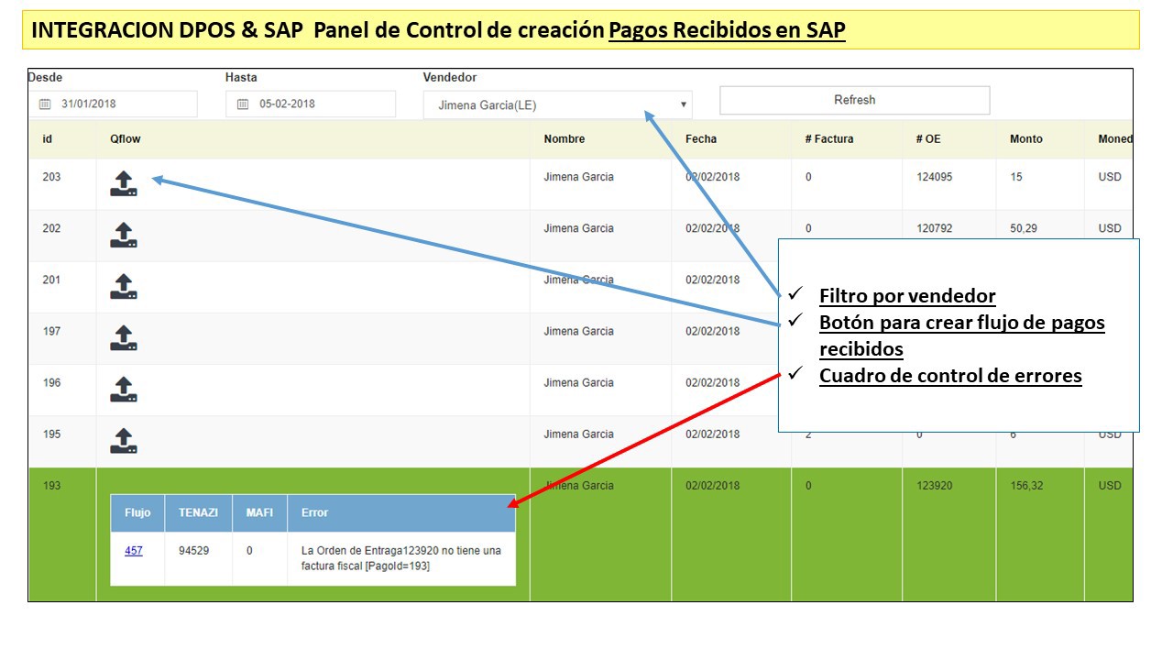Select the Fecha column header
The height and width of the screenshot is (660, 1173).
[701, 139]
